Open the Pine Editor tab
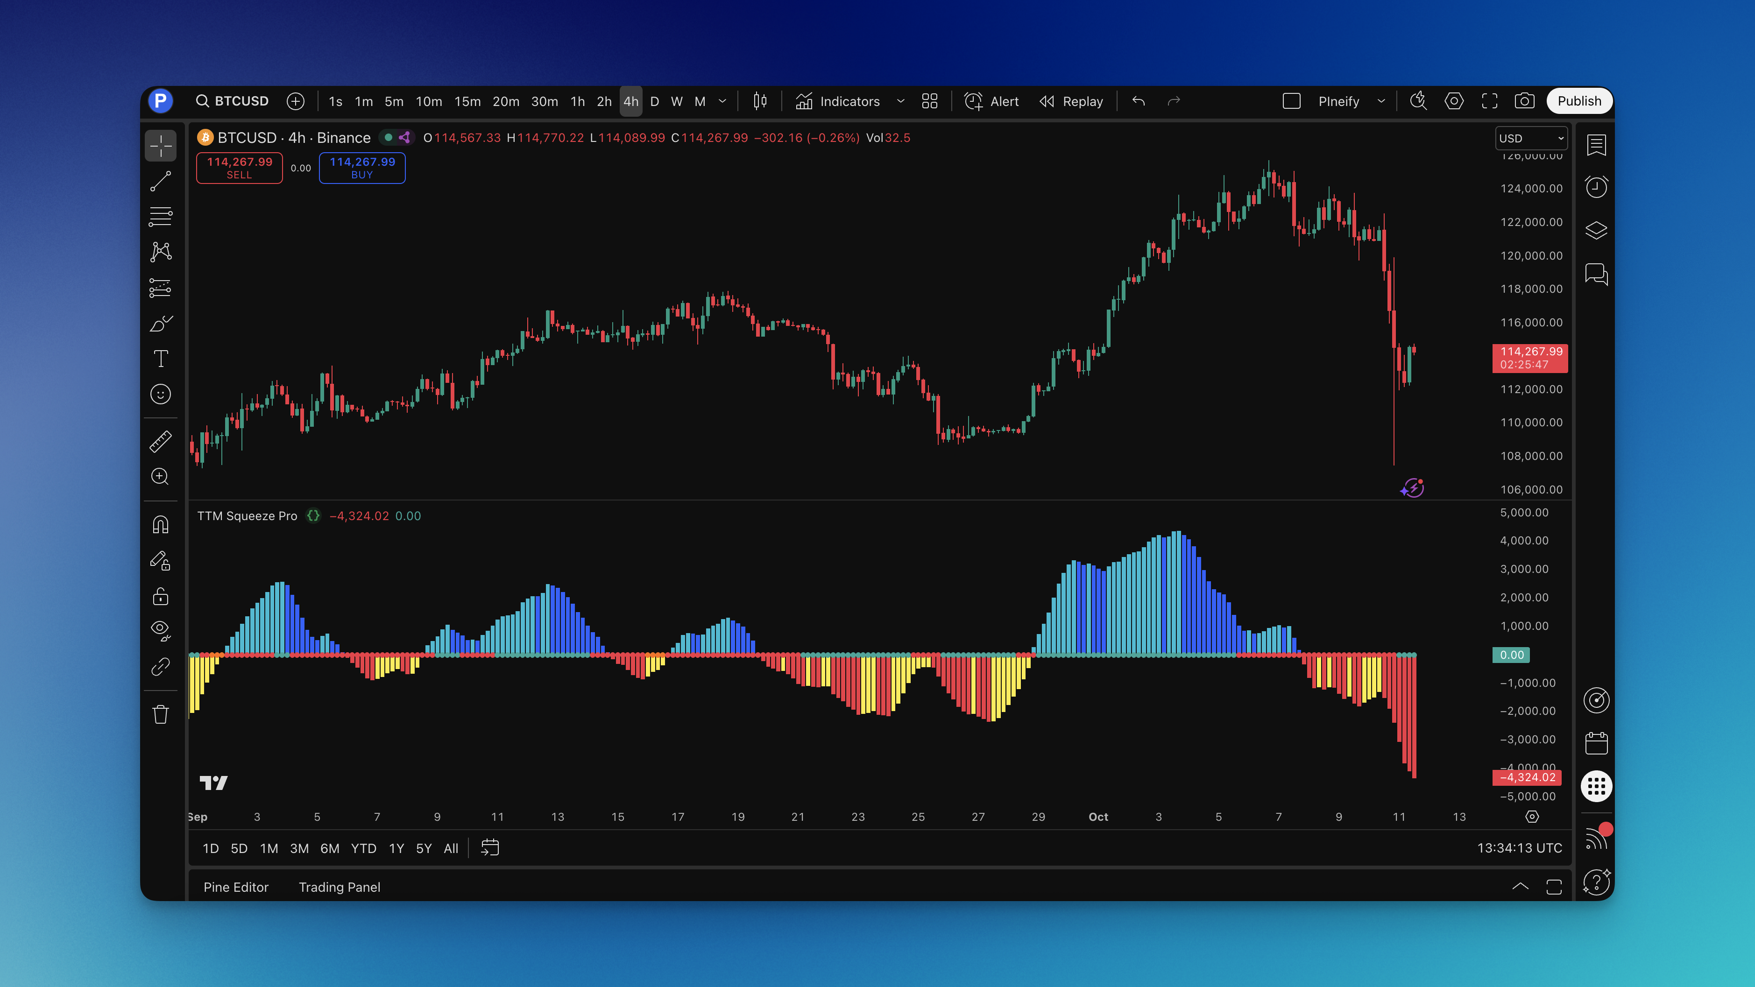This screenshot has width=1755, height=987. (x=236, y=887)
